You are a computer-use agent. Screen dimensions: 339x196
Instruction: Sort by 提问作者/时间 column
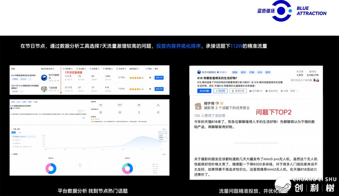click(48, 69)
